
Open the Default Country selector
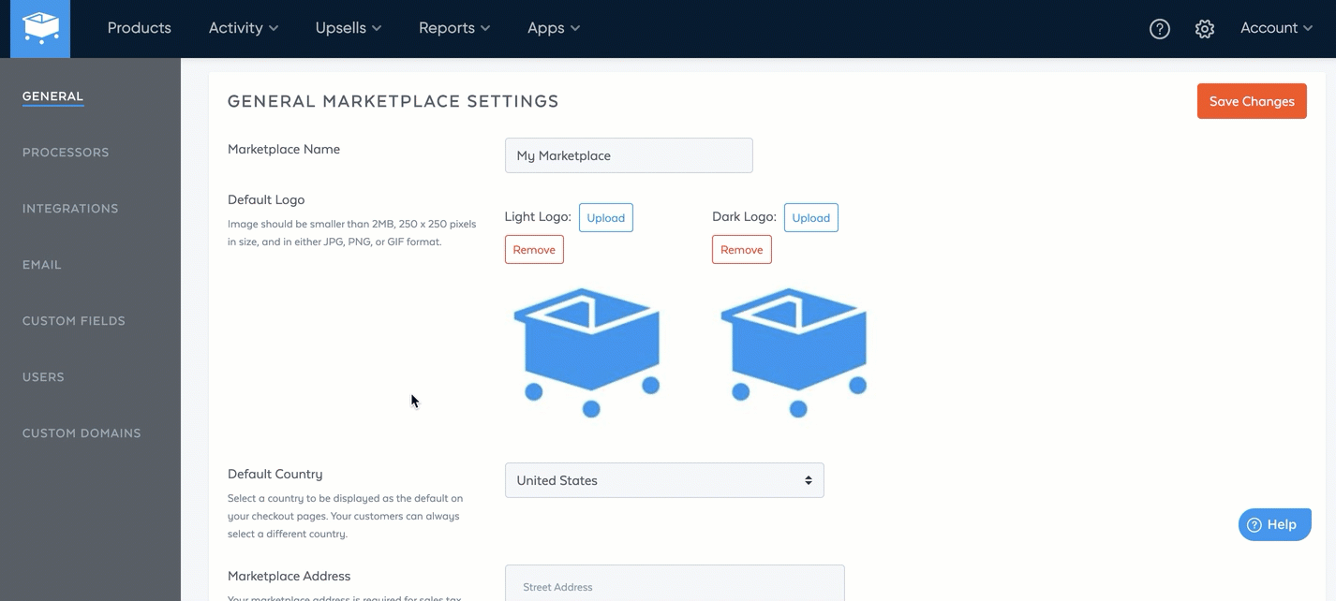pyautogui.click(x=663, y=479)
